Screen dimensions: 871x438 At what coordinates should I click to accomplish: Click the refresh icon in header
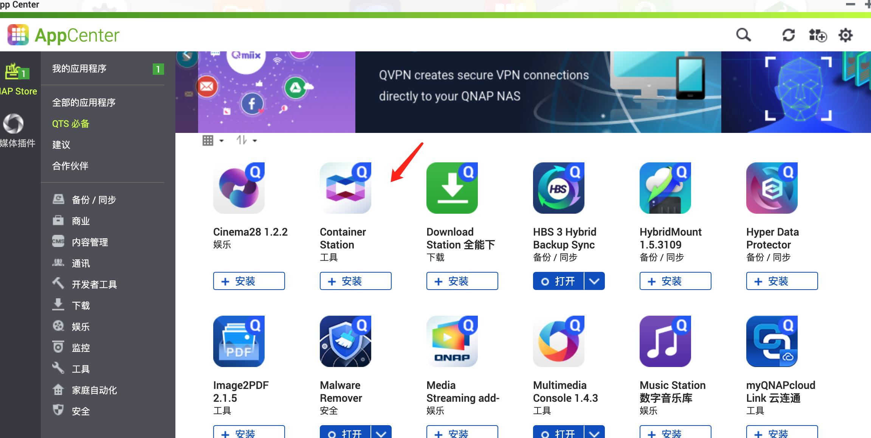tap(788, 35)
